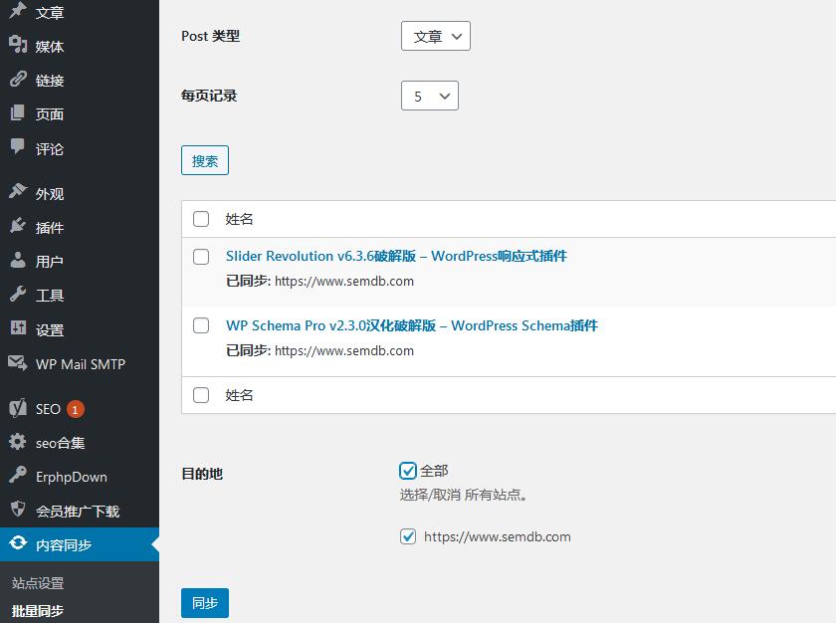Screen dimensions: 836x623
Task: Click the Yoast SEO icon in sidebar
Action: pos(18,408)
